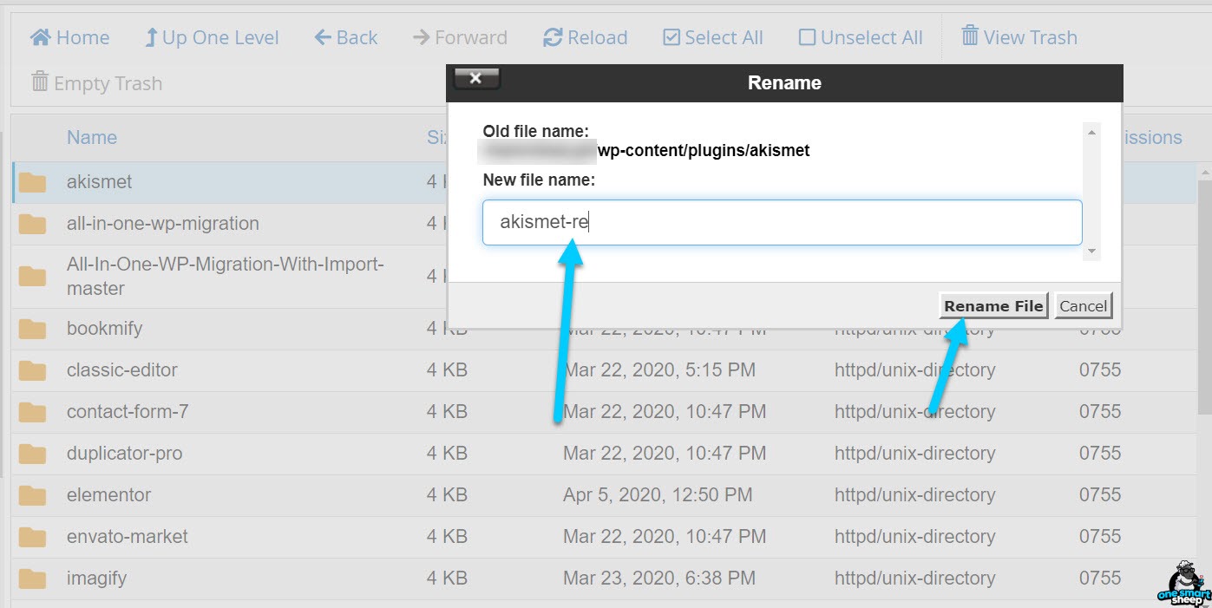The image size is (1212, 608).
Task: Select the akismet folder row
Action: 605,182
